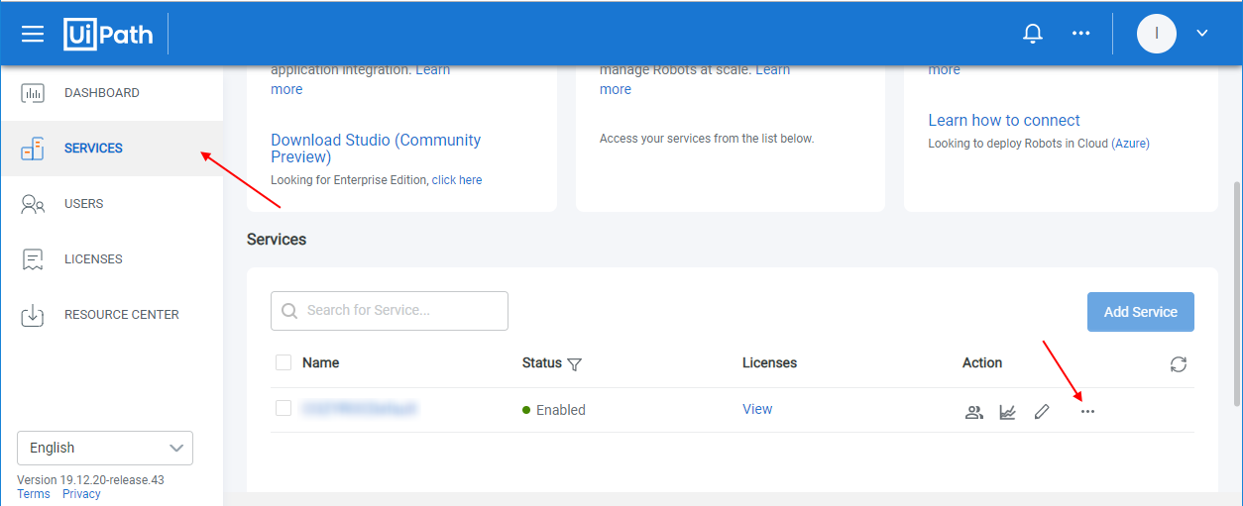Open the Privacy link

pyautogui.click(x=81, y=494)
